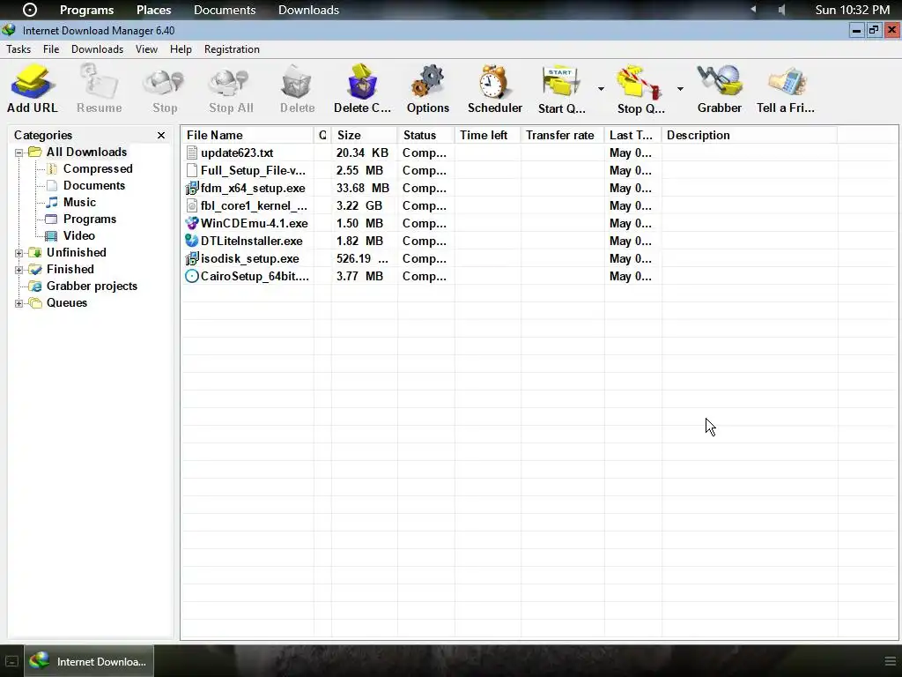Click the Stop Queue icon
902x677 pixels.
click(640, 81)
